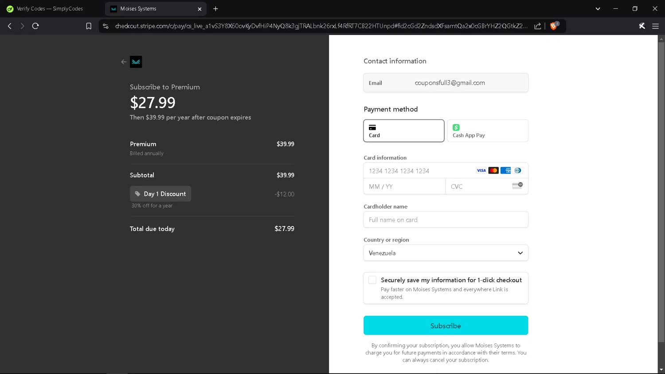Click the '30% off for a year' text
Viewport: 665px width, 374px height.
pos(152,206)
